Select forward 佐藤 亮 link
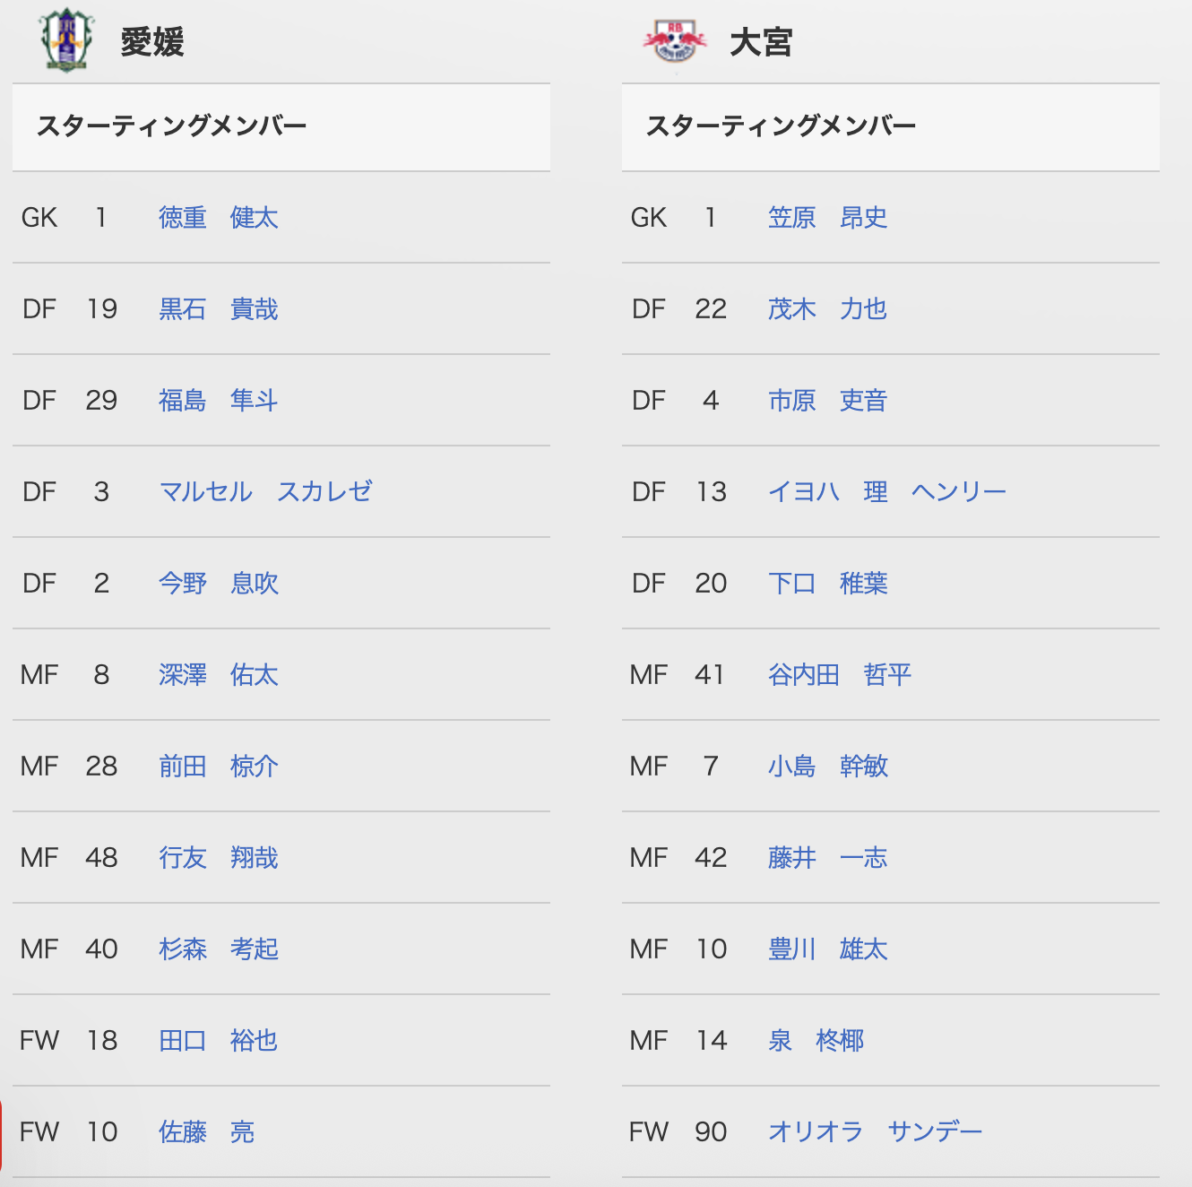This screenshot has height=1187, width=1192. 207,1131
